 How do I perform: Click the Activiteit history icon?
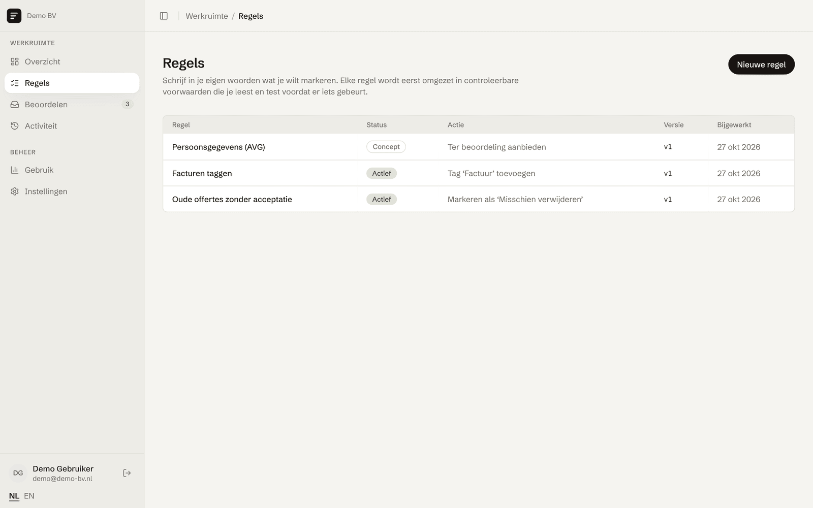tap(15, 125)
